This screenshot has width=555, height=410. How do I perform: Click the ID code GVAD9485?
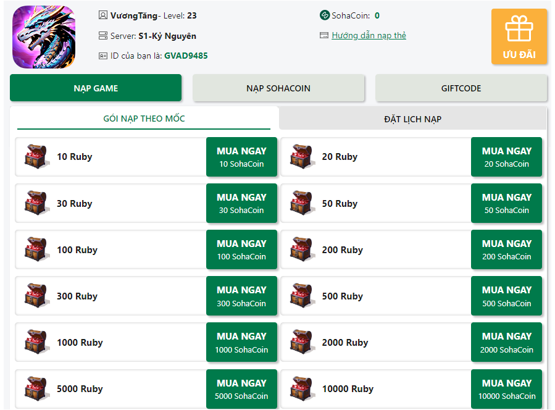tap(186, 56)
